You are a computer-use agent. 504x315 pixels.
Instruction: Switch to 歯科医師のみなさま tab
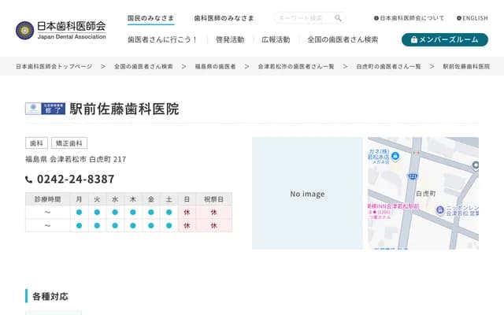[x=224, y=18]
